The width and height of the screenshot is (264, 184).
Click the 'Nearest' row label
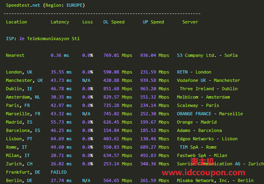click(x=15, y=55)
